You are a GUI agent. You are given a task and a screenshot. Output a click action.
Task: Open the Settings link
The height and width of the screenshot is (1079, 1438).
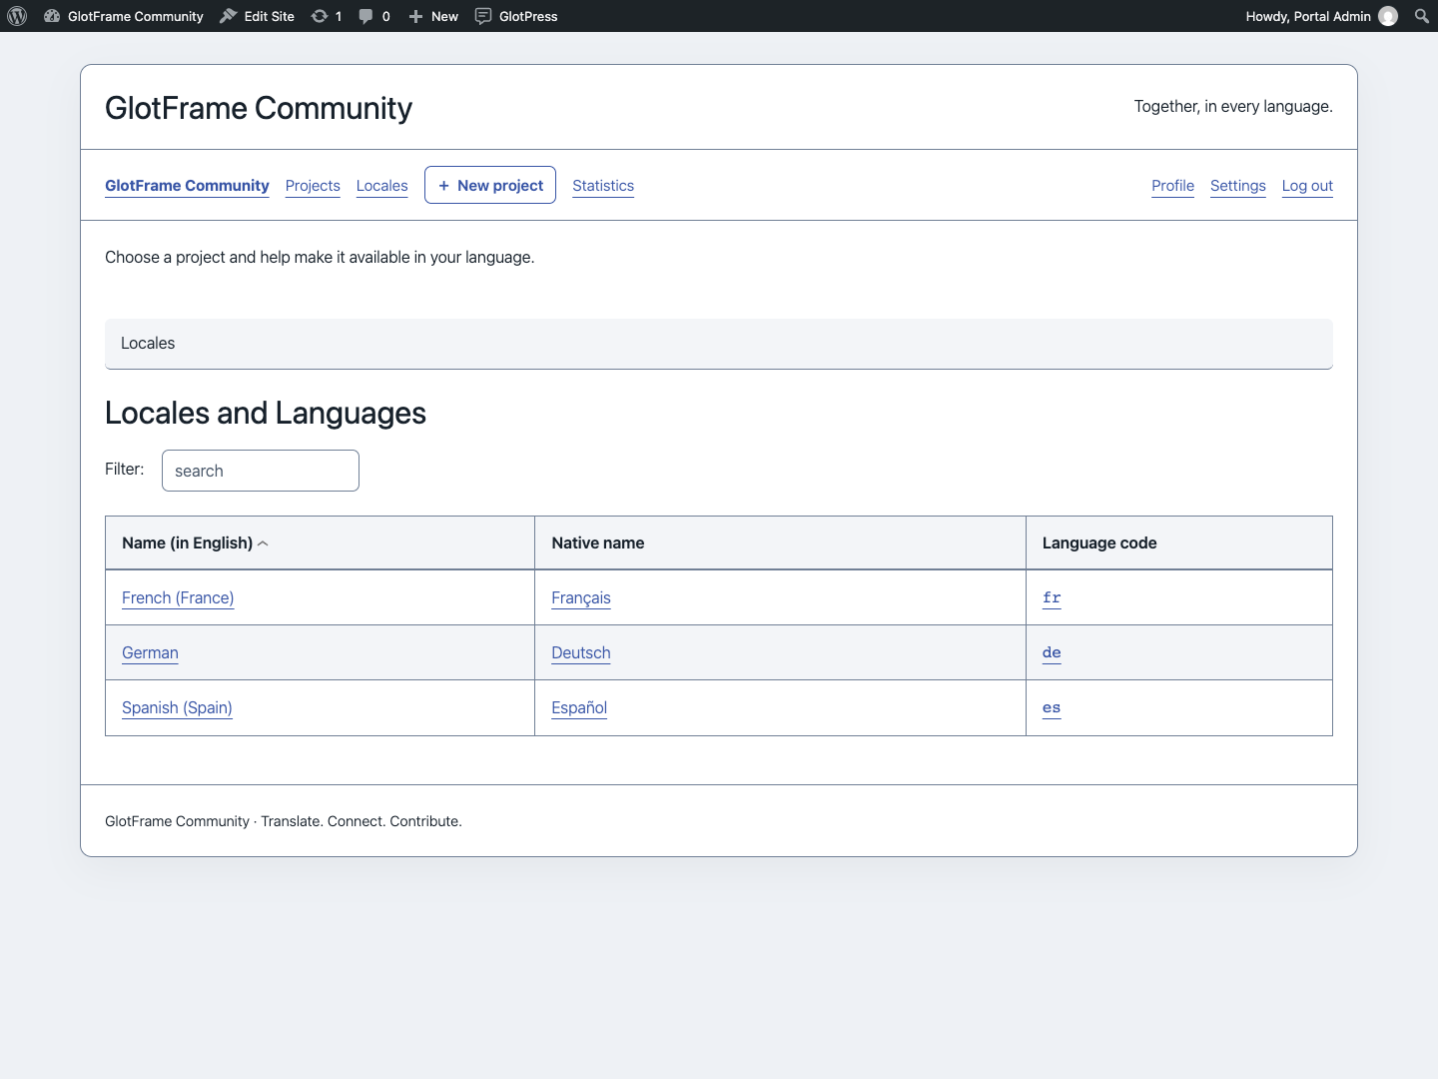pyautogui.click(x=1238, y=186)
